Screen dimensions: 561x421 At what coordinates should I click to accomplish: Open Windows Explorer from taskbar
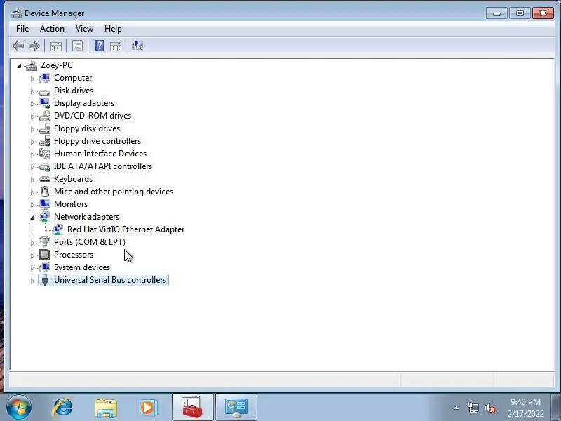click(x=106, y=408)
